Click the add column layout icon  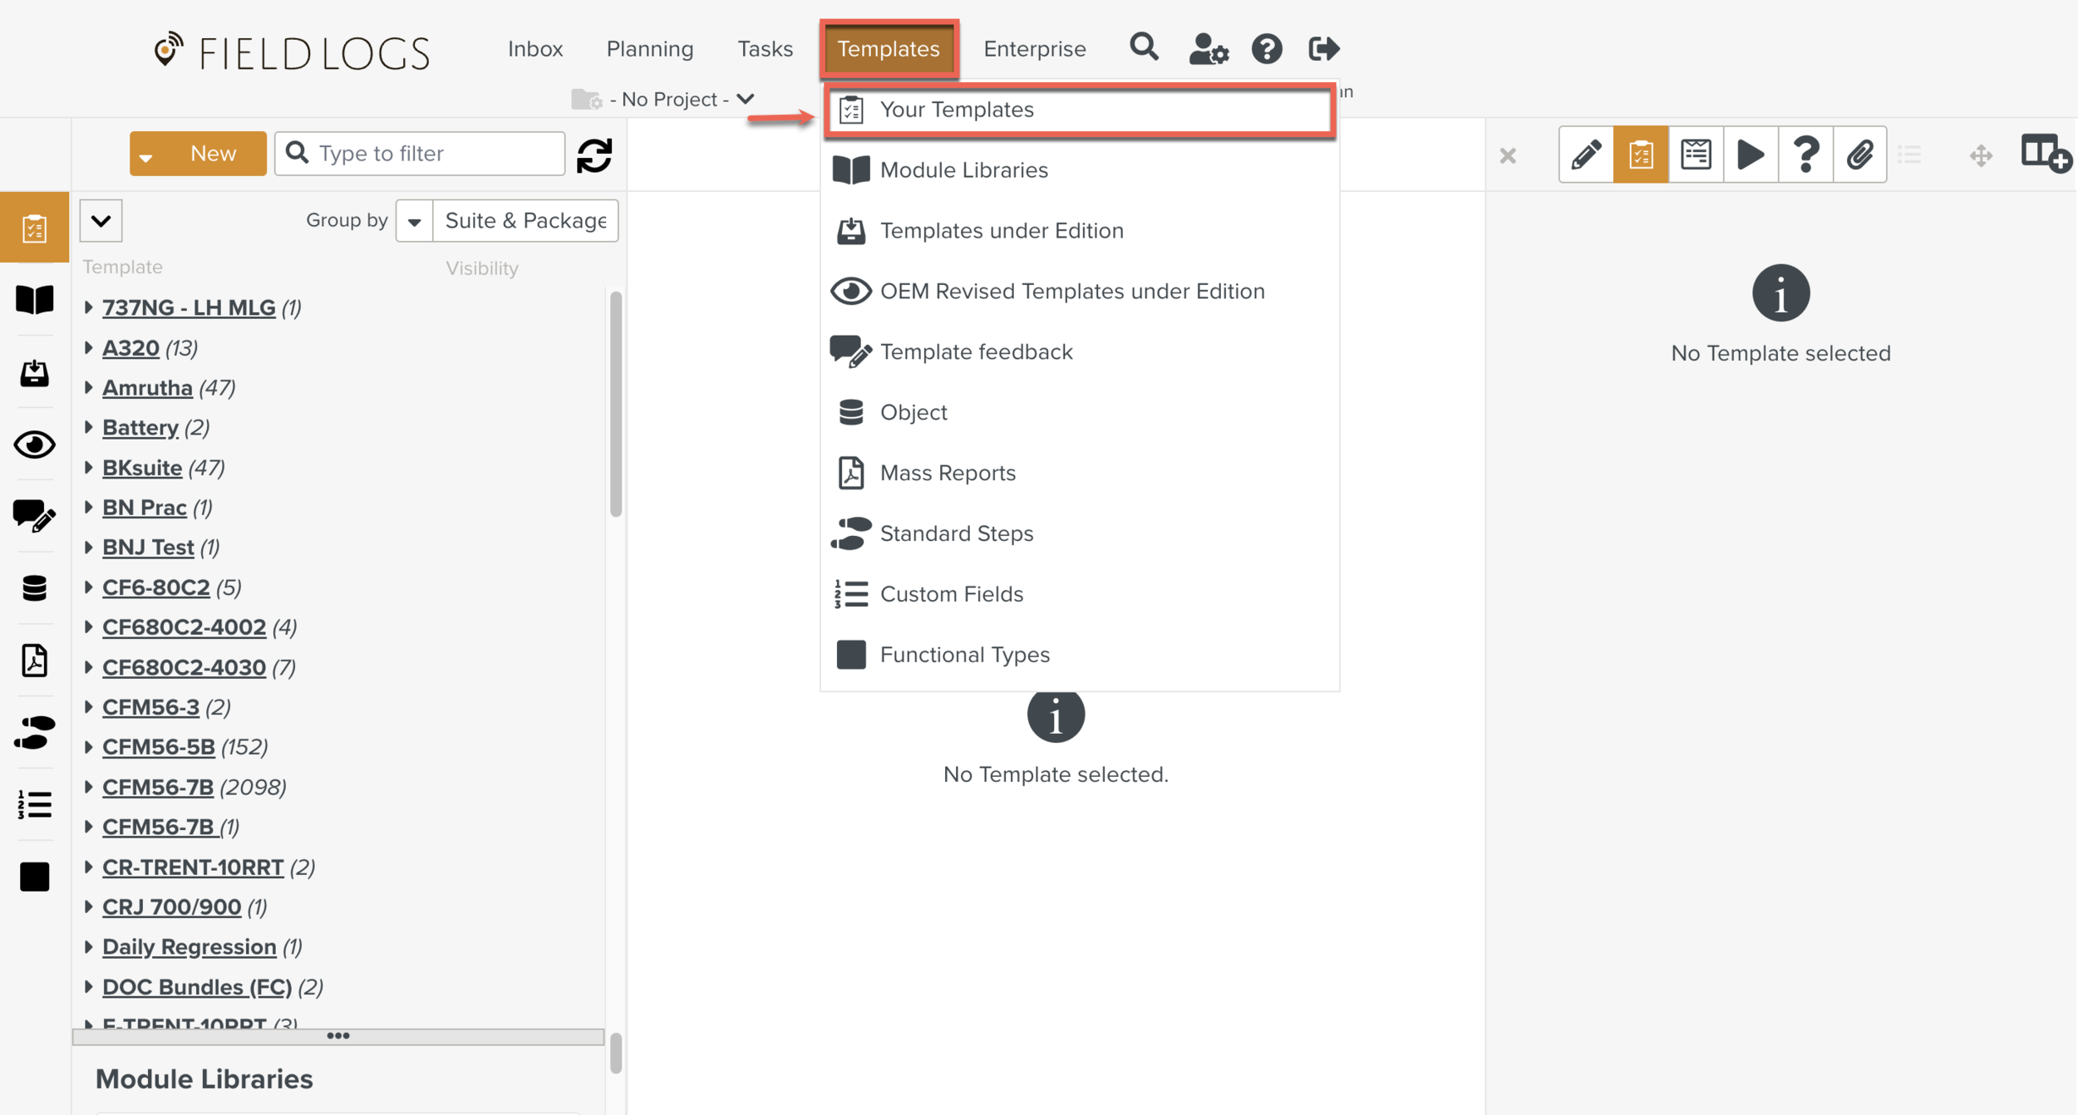point(2046,154)
